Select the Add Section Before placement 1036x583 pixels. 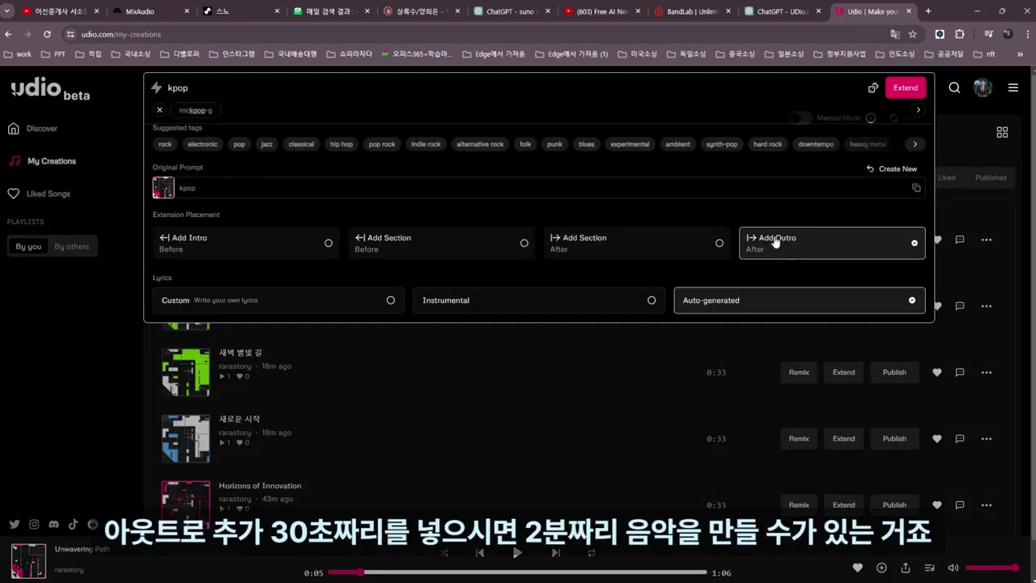(442, 243)
